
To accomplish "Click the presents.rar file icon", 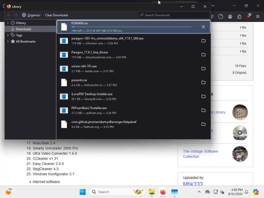I will pyautogui.click(x=64, y=82).
